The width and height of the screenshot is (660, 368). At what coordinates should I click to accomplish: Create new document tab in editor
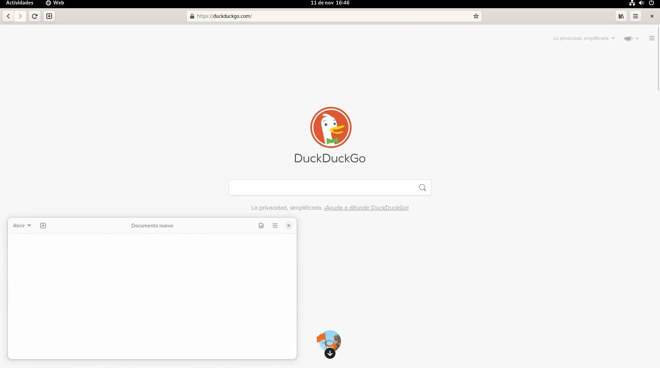click(43, 226)
